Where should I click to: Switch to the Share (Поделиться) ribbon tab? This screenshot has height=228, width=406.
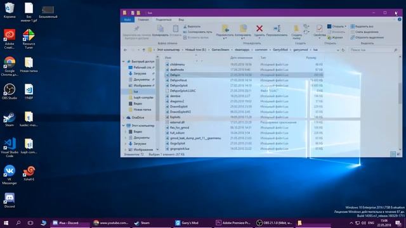pos(164,20)
